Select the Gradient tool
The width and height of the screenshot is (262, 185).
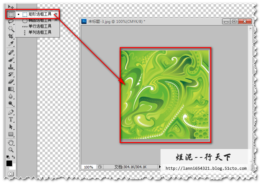point(11,89)
